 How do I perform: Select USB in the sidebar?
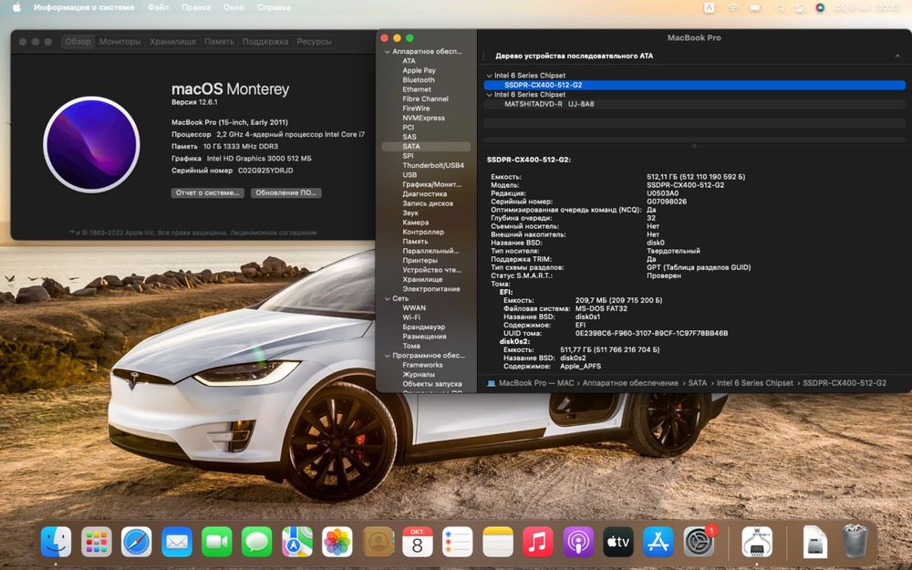pos(409,175)
